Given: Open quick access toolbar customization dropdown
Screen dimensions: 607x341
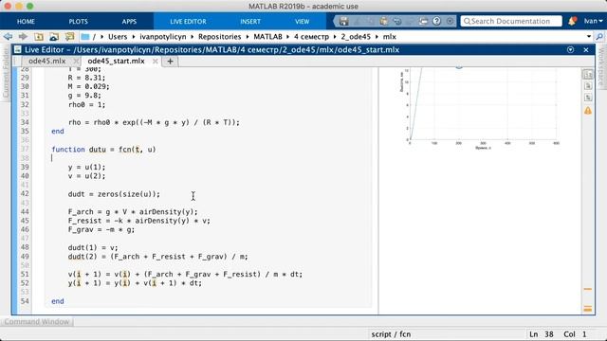Looking at the screenshot, I should coord(450,21).
